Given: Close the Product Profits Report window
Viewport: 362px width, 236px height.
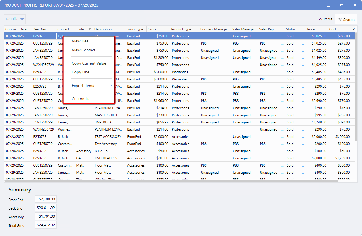Looking at the screenshot, I should [x=355, y=5].
